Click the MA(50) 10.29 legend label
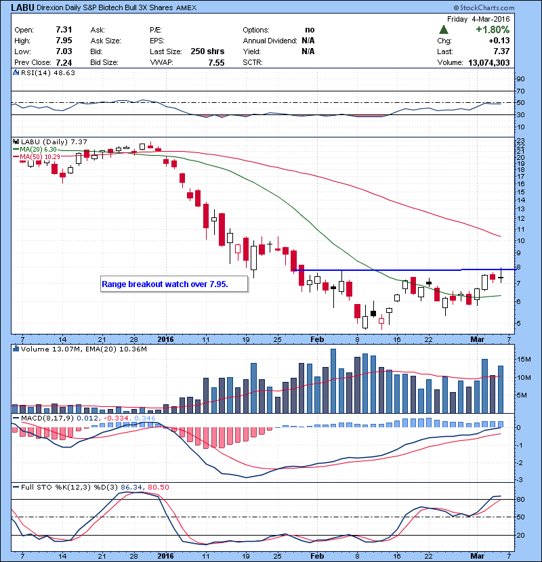The height and width of the screenshot is (562, 542). click(x=40, y=156)
